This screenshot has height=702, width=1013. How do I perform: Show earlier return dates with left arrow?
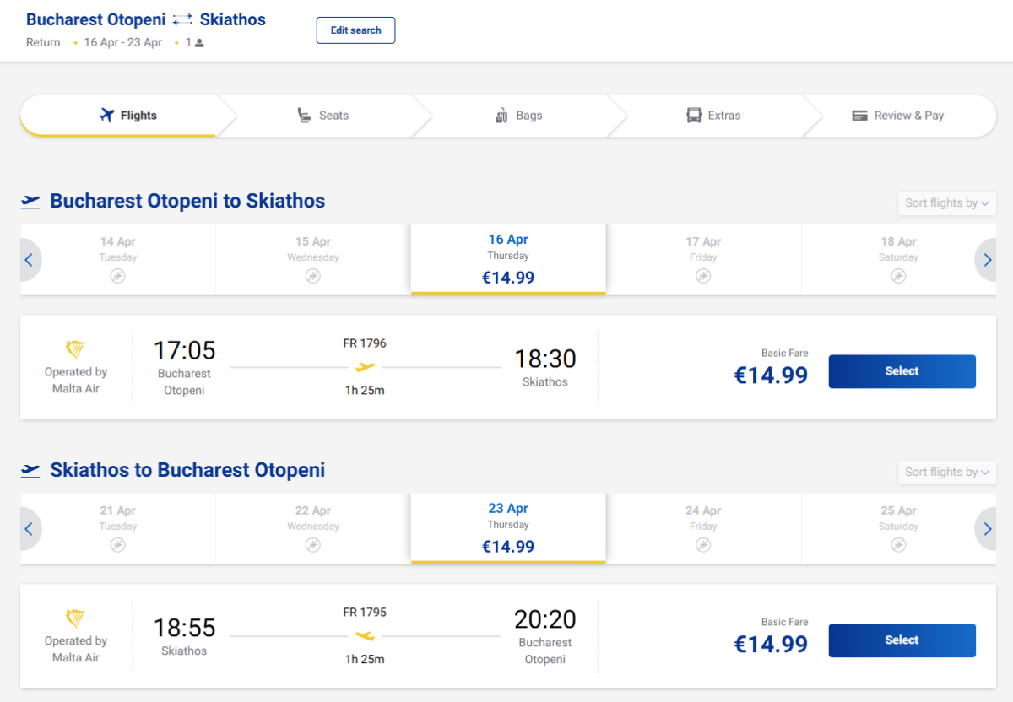click(x=30, y=529)
